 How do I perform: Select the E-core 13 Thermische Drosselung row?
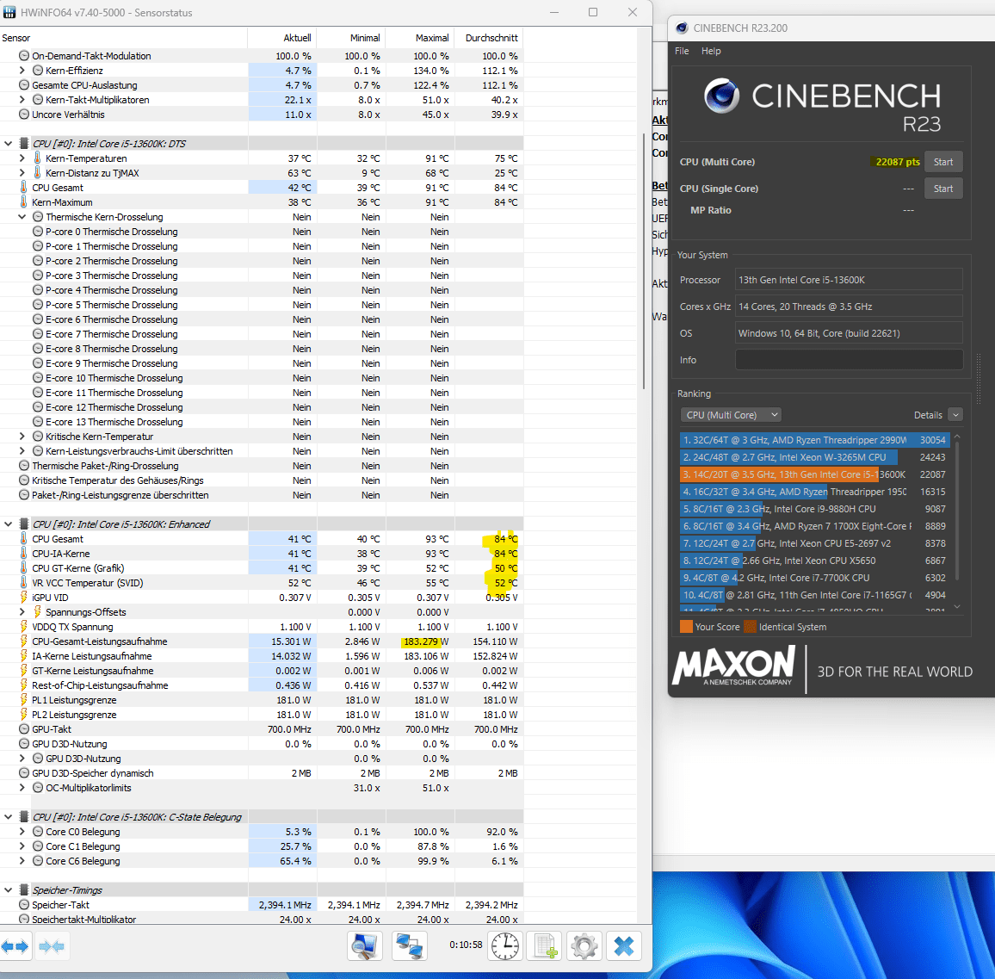coord(262,422)
